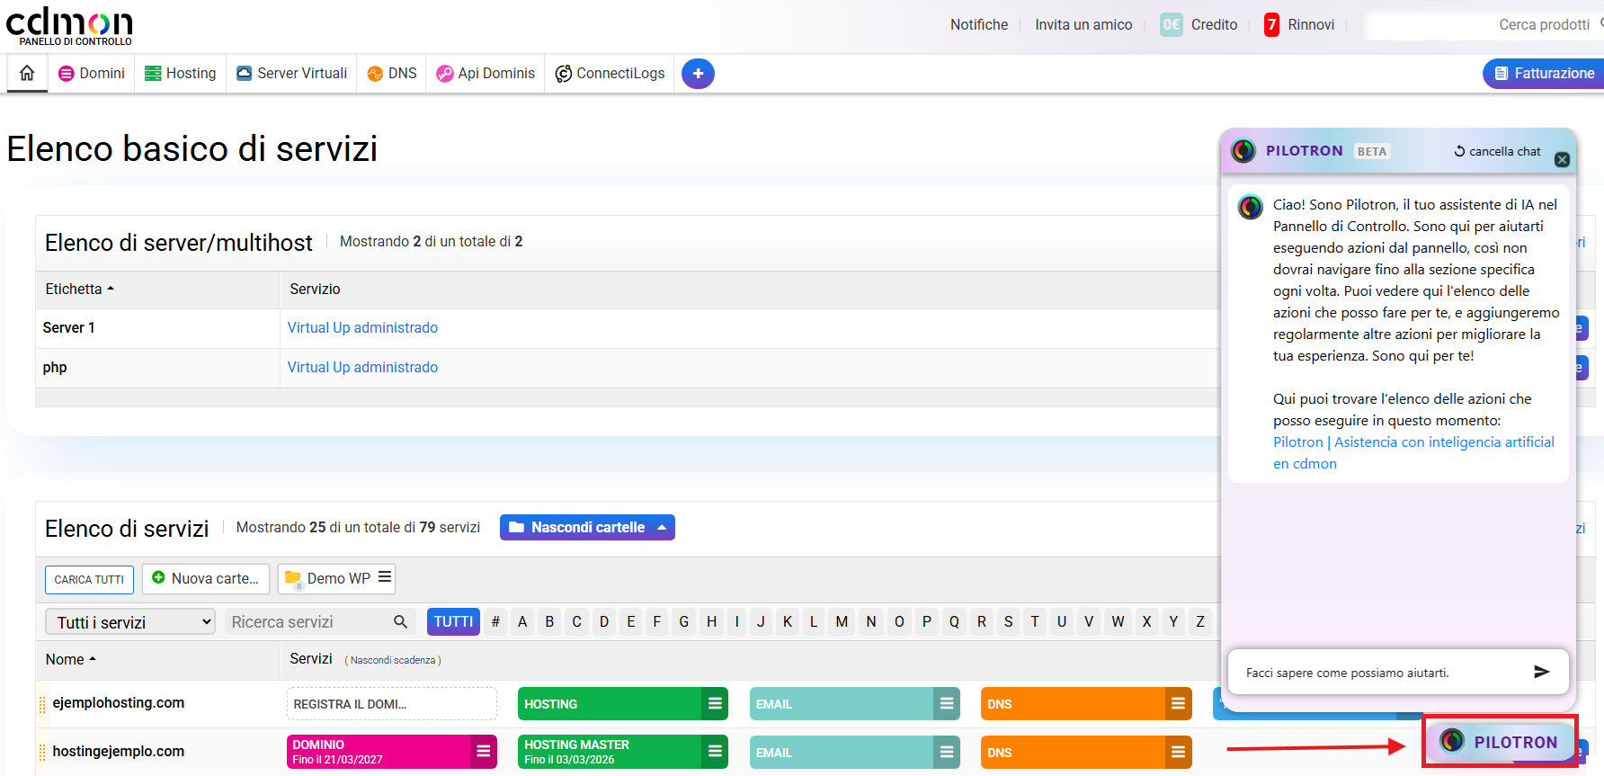Viewport: 1604px width, 776px height.
Task: Open the green HOSTING menu for ejemplohosting.com
Action: pyautogui.click(x=715, y=703)
